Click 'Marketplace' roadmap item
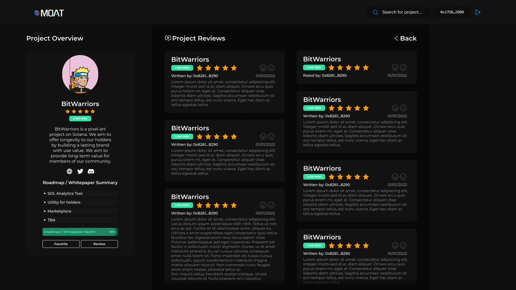516x290 pixels. click(80, 211)
